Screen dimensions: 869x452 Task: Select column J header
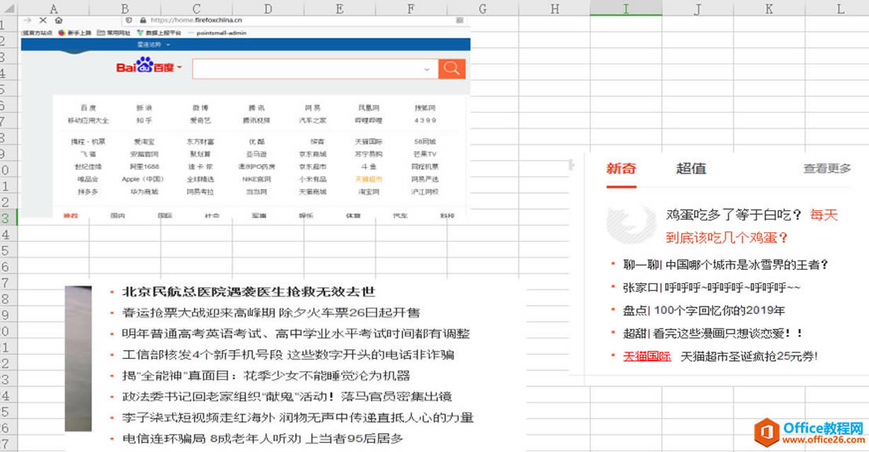[x=697, y=9]
